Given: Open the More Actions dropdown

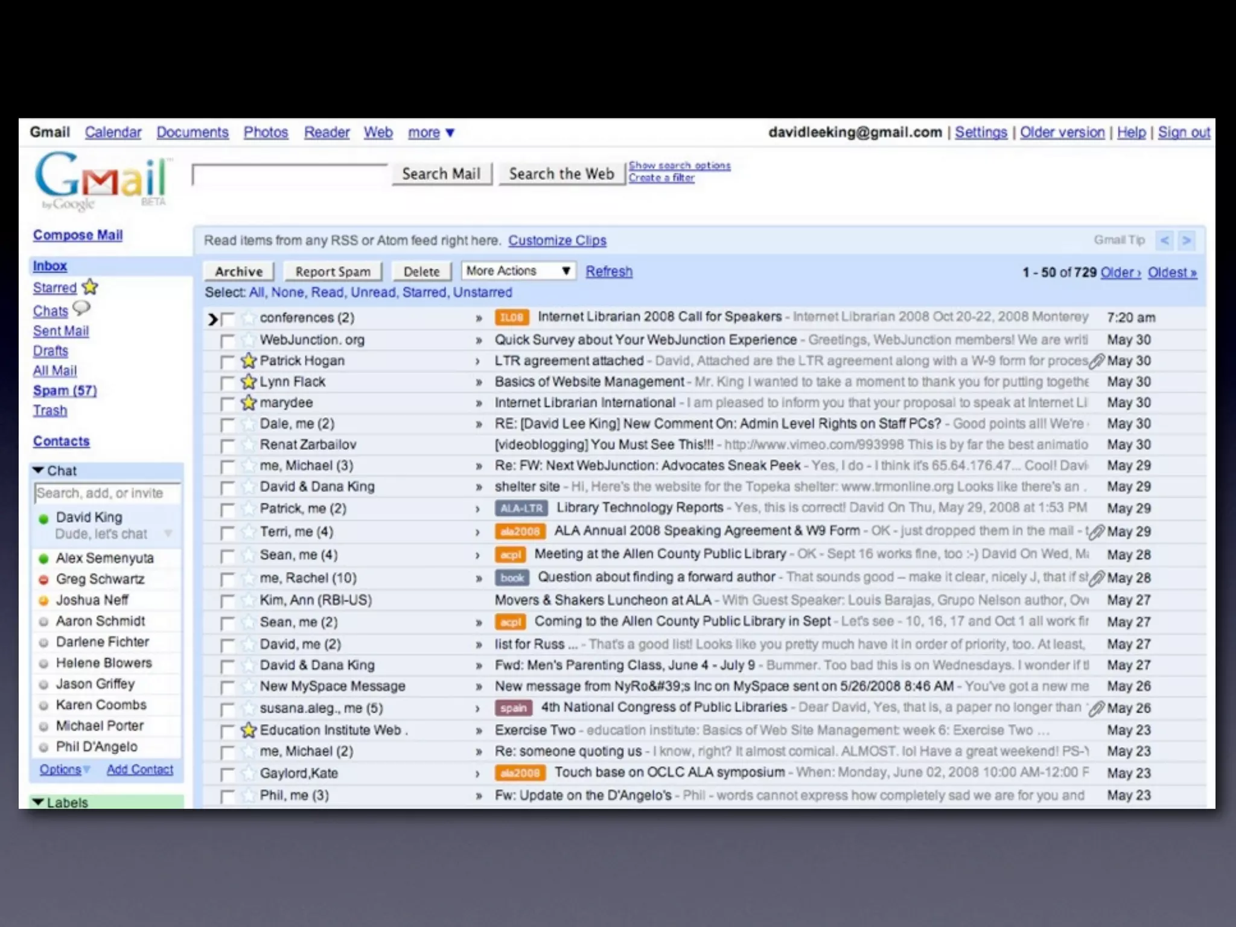Looking at the screenshot, I should pos(518,271).
